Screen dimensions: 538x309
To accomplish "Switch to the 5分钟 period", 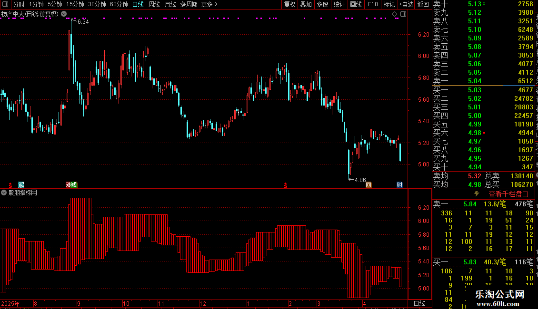I will pos(55,4).
